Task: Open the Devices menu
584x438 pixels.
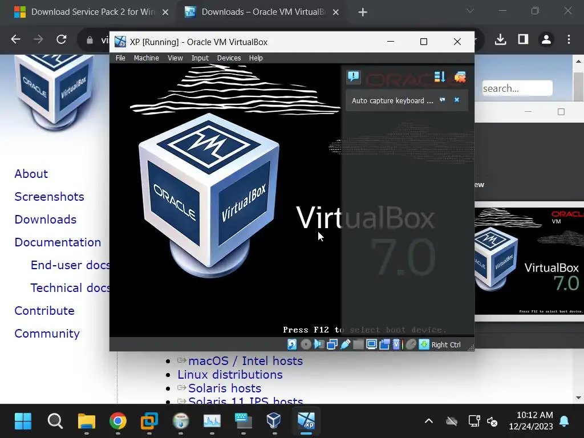Action: [x=229, y=58]
